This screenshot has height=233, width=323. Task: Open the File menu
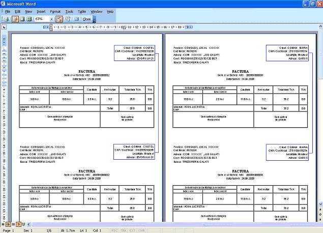6,11
